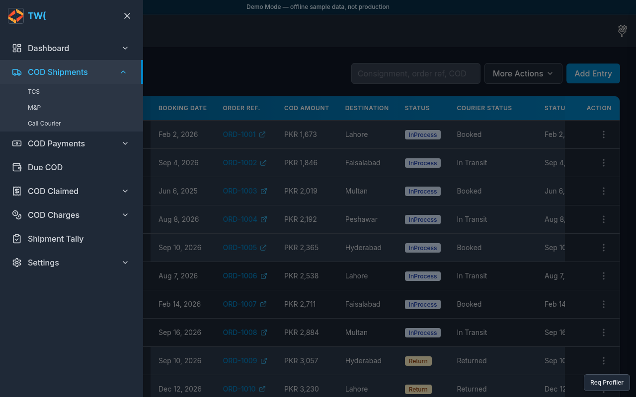Open external link icon beside ORD-1002
Image resolution: width=636 pixels, height=397 pixels.
coord(264,163)
